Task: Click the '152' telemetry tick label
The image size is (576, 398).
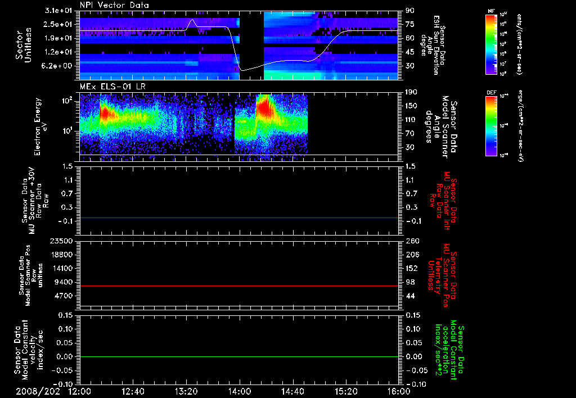Action: pos(411,268)
